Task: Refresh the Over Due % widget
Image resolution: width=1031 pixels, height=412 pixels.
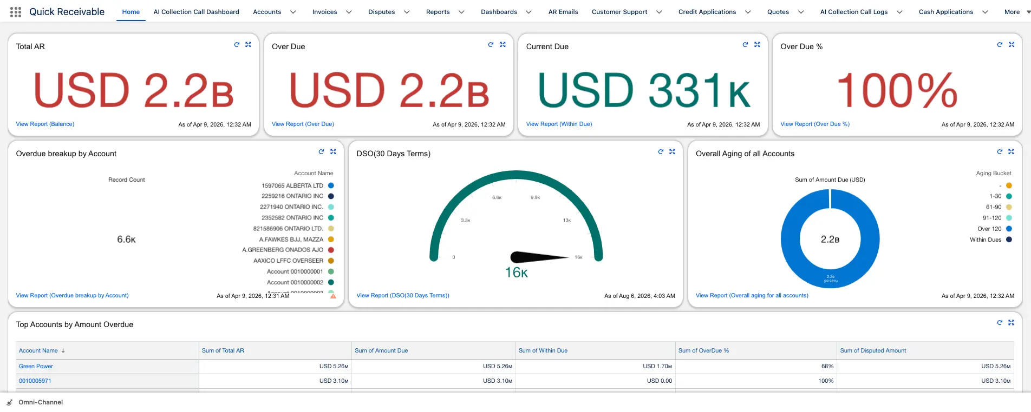Action: [1000, 45]
